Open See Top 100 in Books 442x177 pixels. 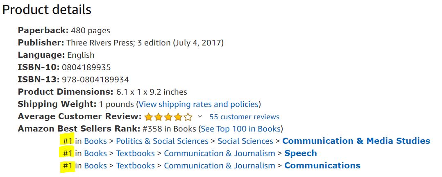(240, 129)
